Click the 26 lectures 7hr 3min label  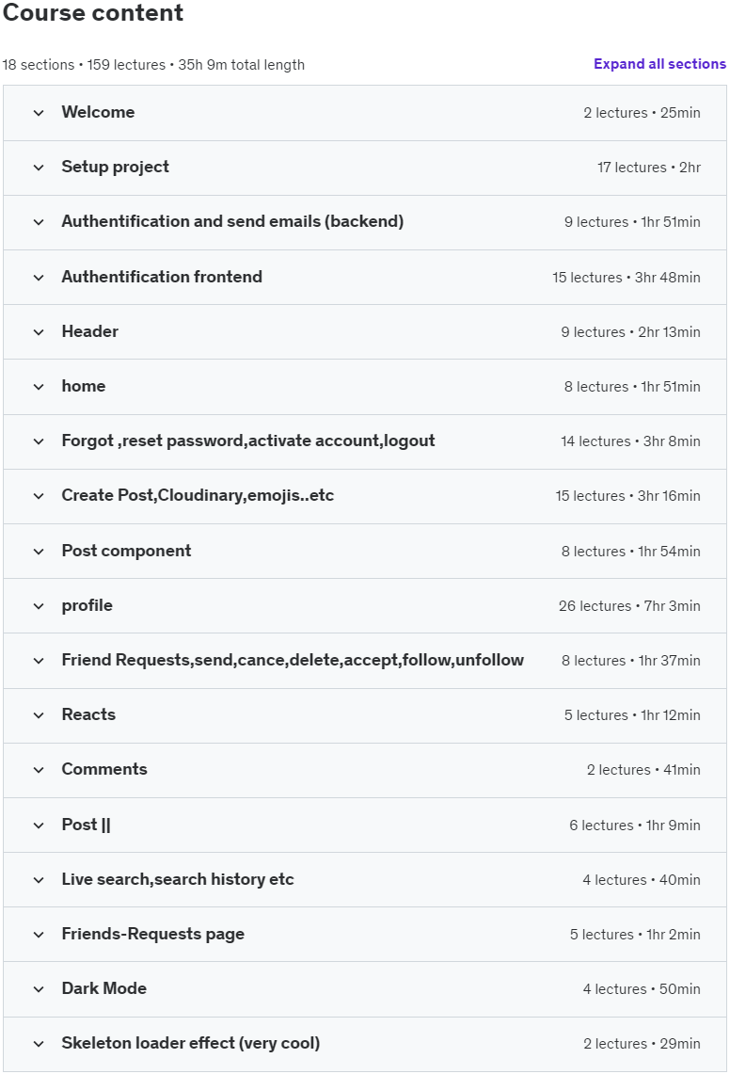click(x=629, y=606)
